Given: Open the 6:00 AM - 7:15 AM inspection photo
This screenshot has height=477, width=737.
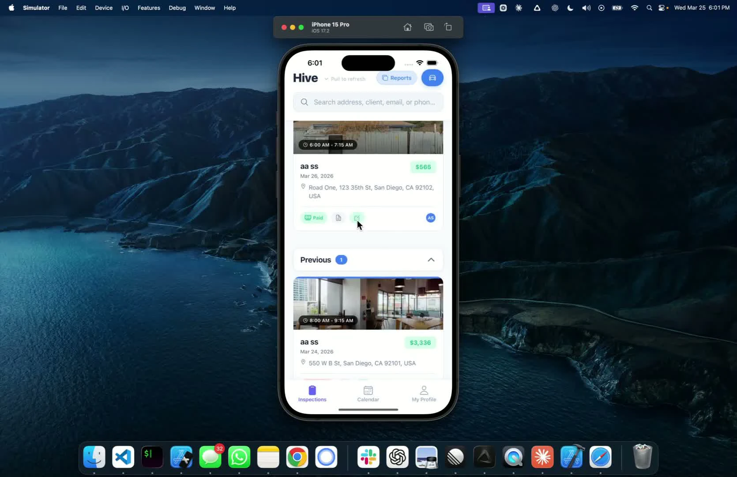Looking at the screenshot, I should [368, 137].
